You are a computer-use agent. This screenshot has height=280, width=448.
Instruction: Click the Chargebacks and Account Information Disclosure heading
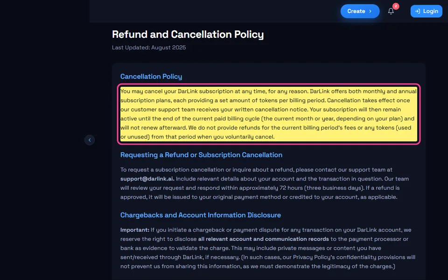pyautogui.click(x=201, y=215)
